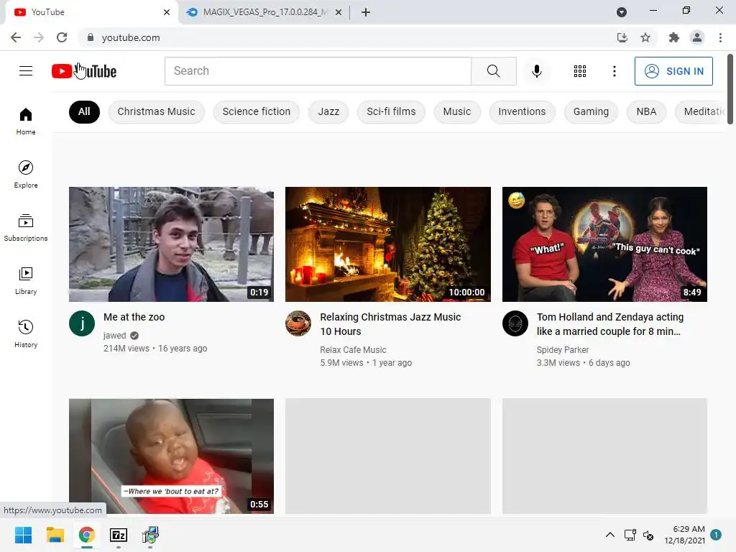Go back in browser history
Viewport: 736px width, 552px height.
(x=16, y=37)
